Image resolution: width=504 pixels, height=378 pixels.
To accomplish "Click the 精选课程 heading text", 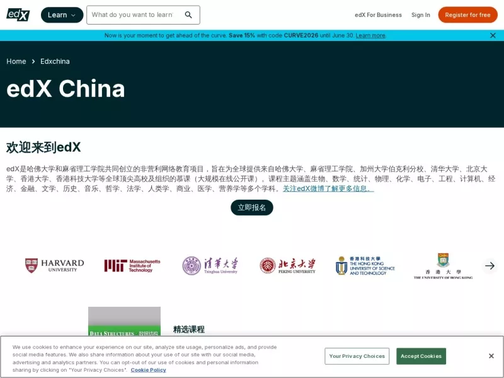I will point(188,329).
